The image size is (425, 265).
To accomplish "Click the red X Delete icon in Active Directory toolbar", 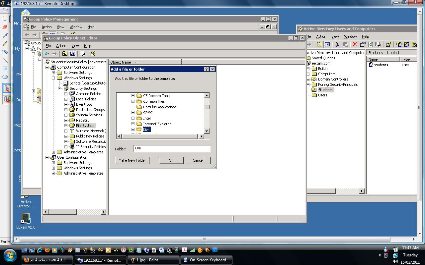I will click(x=355, y=44).
